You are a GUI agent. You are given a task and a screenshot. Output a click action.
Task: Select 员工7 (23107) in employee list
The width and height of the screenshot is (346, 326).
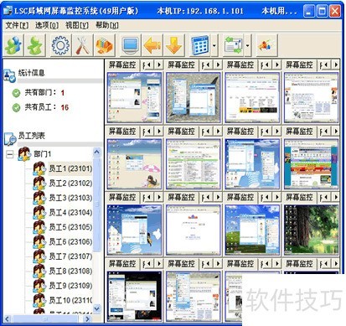[70, 256]
